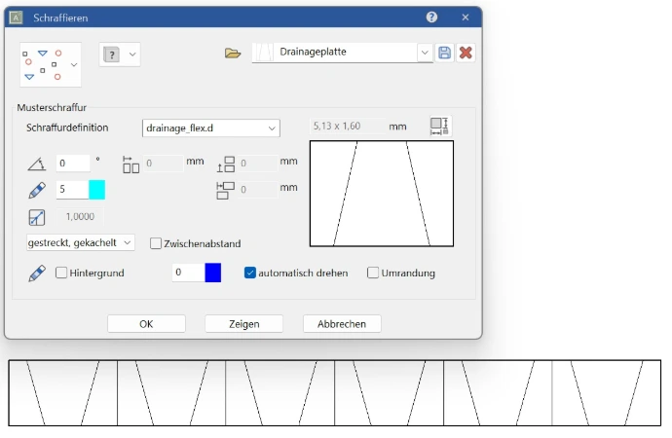Toggle the Umrandung checkbox
This screenshot has height=438, width=672.
373,274
